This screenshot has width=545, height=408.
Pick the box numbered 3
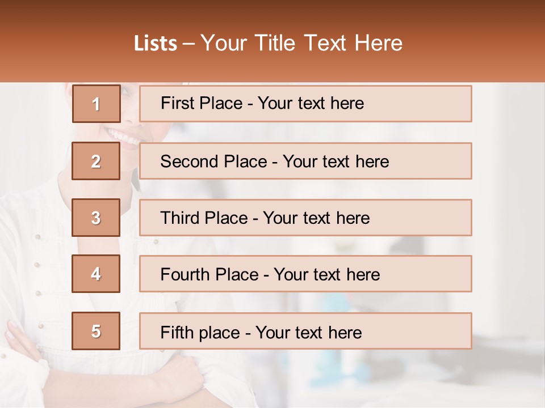96,218
